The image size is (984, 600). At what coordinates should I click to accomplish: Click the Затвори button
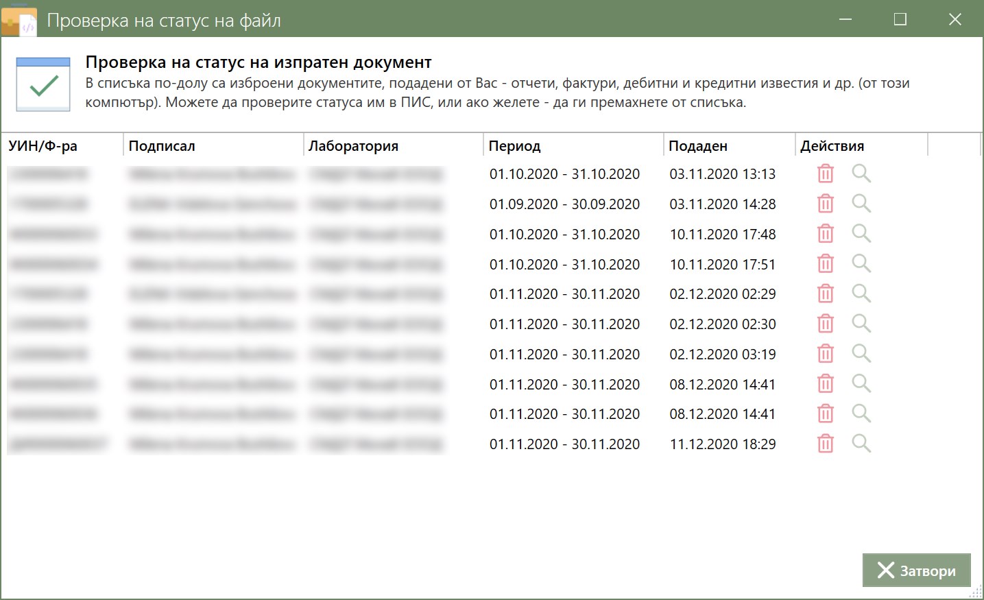click(916, 571)
